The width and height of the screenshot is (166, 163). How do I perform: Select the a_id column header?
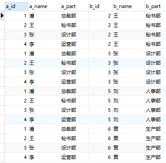16,6
